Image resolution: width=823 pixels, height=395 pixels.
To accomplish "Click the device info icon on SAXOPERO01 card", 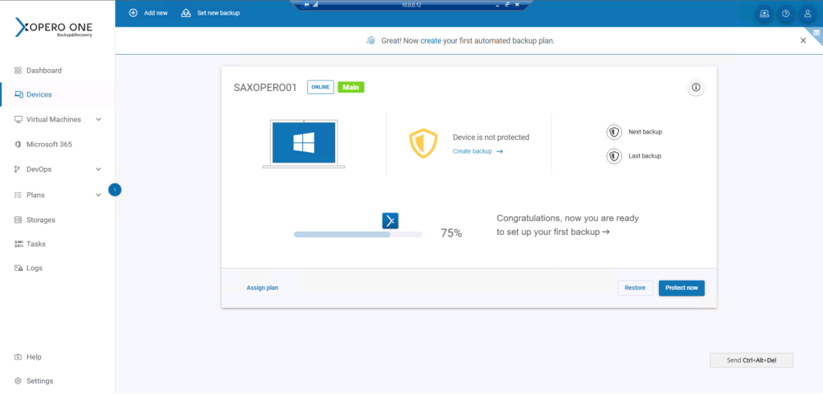I will click(696, 88).
